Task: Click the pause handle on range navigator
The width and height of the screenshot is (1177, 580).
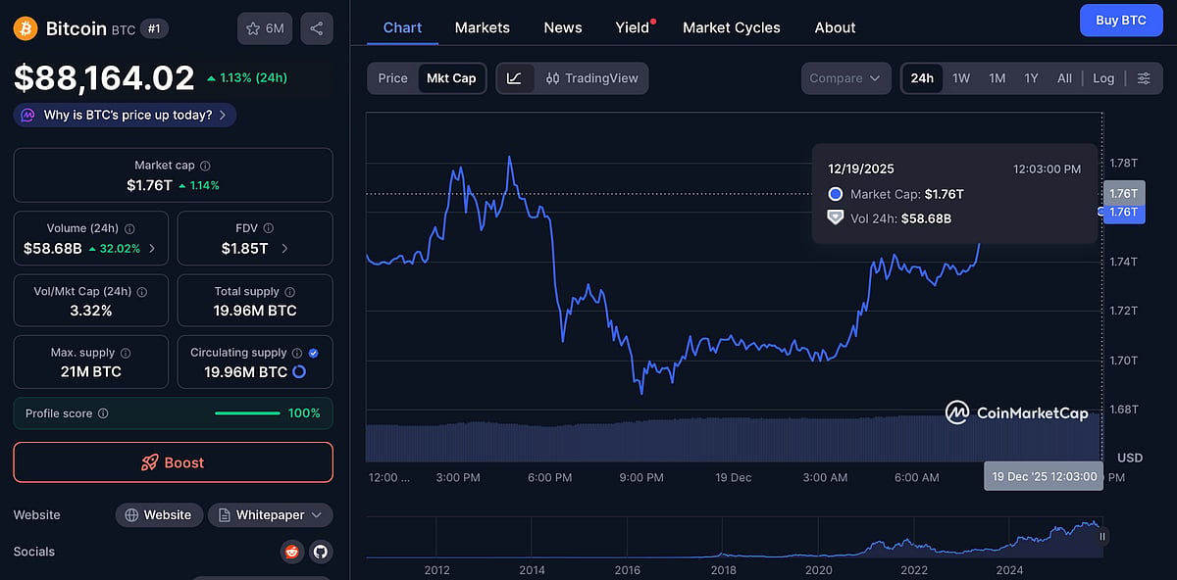Action: (x=1102, y=536)
